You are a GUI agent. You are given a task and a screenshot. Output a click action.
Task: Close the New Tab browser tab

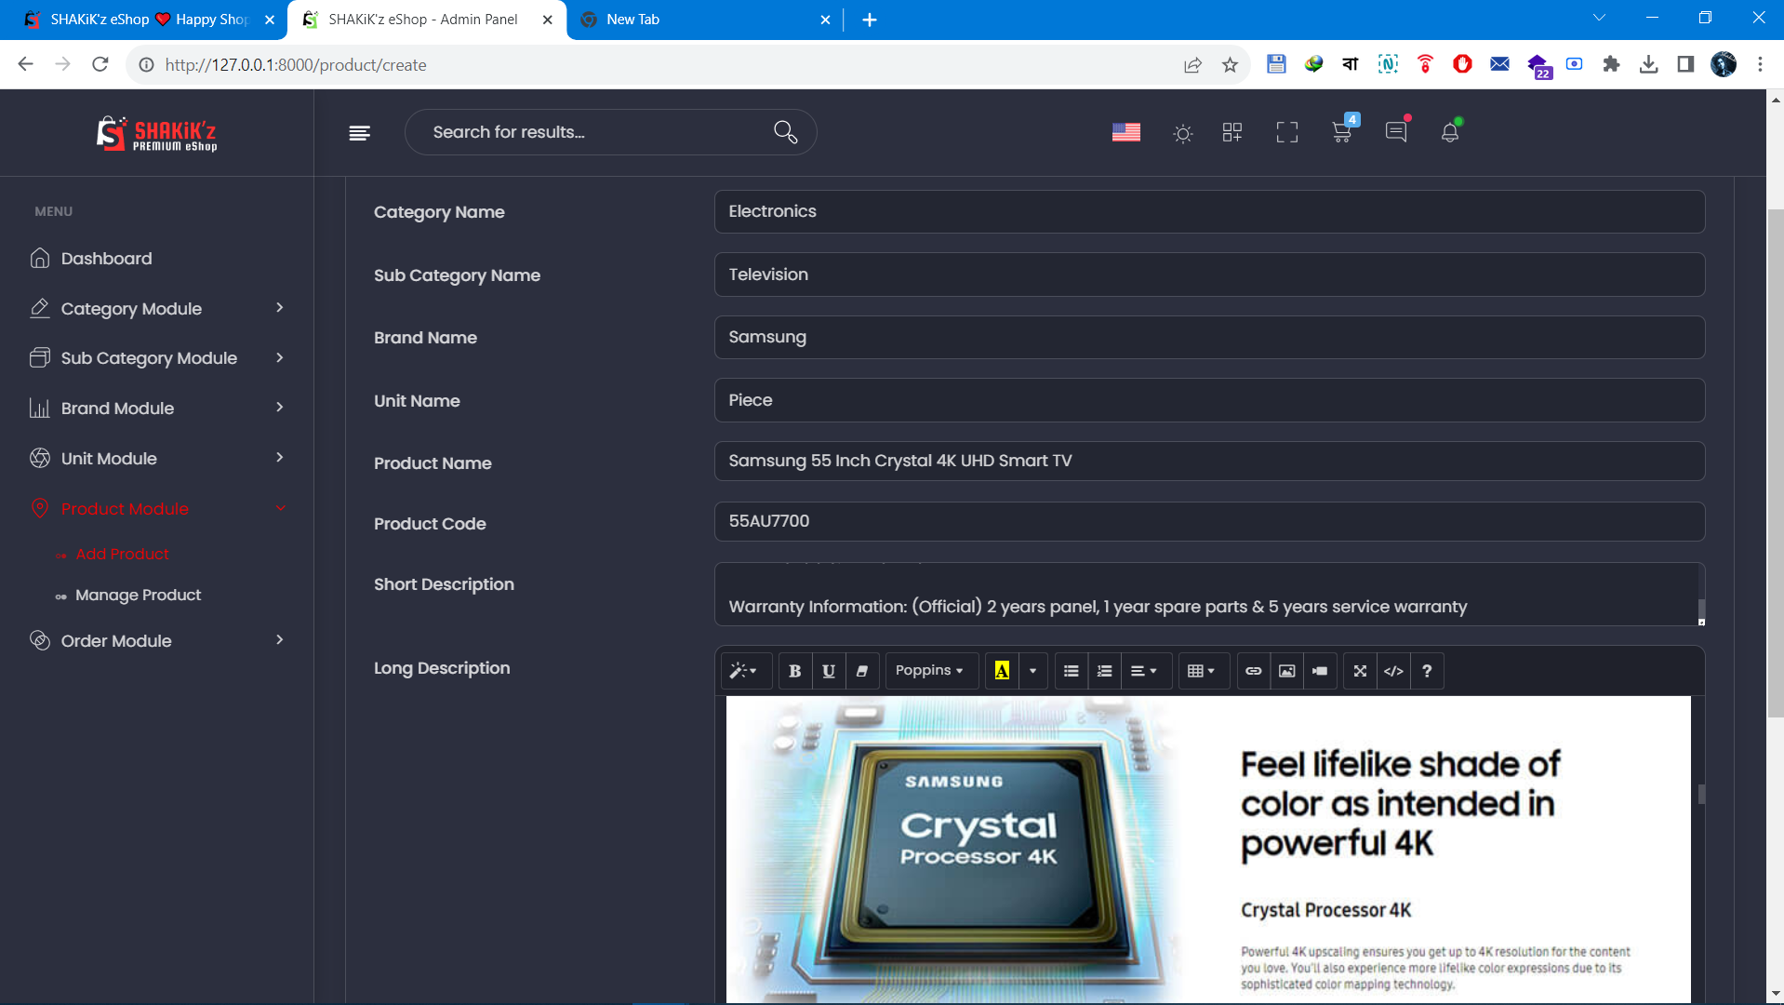[x=825, y=20]
